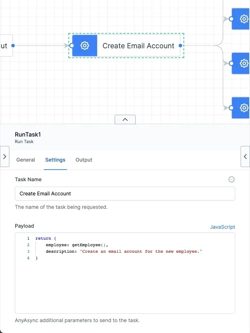Click the output dot of the left node
This screenshot has width=250, height=333.
point(13,46)
